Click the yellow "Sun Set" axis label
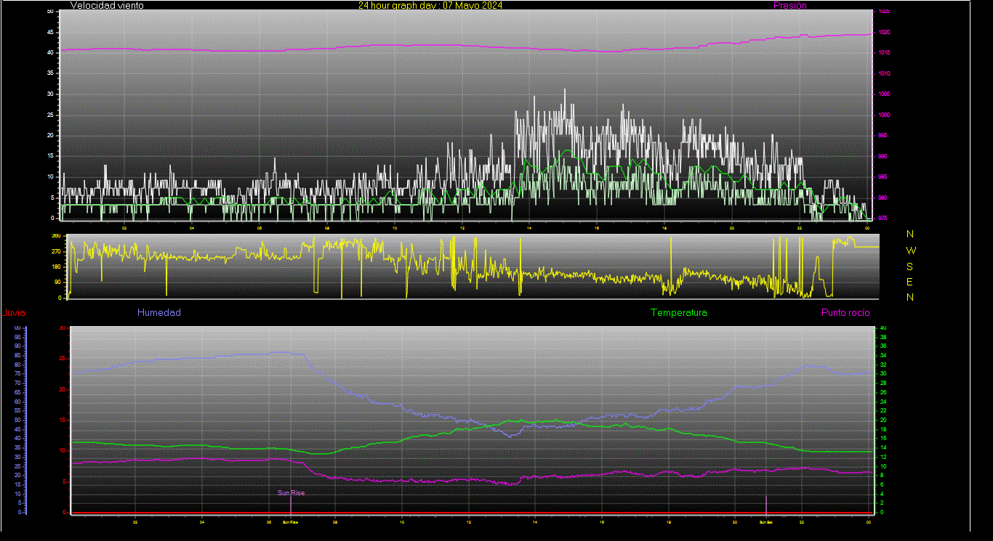The height and width of the screenshot is (541, 993). pyautogui.click(x=765, y=522)
